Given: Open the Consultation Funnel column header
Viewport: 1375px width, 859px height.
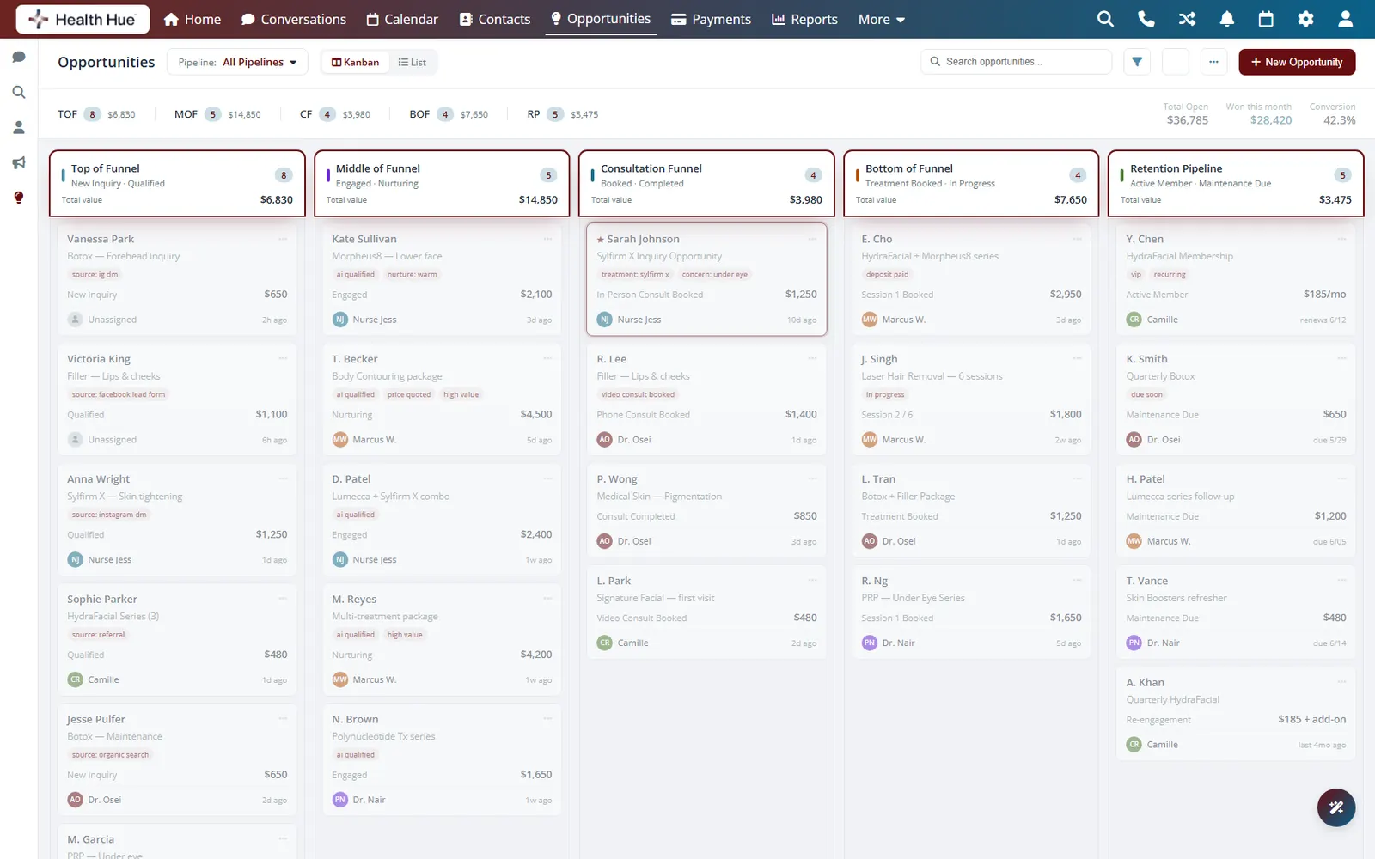Looking at the screenshot, I should click(x=706, y=184).
